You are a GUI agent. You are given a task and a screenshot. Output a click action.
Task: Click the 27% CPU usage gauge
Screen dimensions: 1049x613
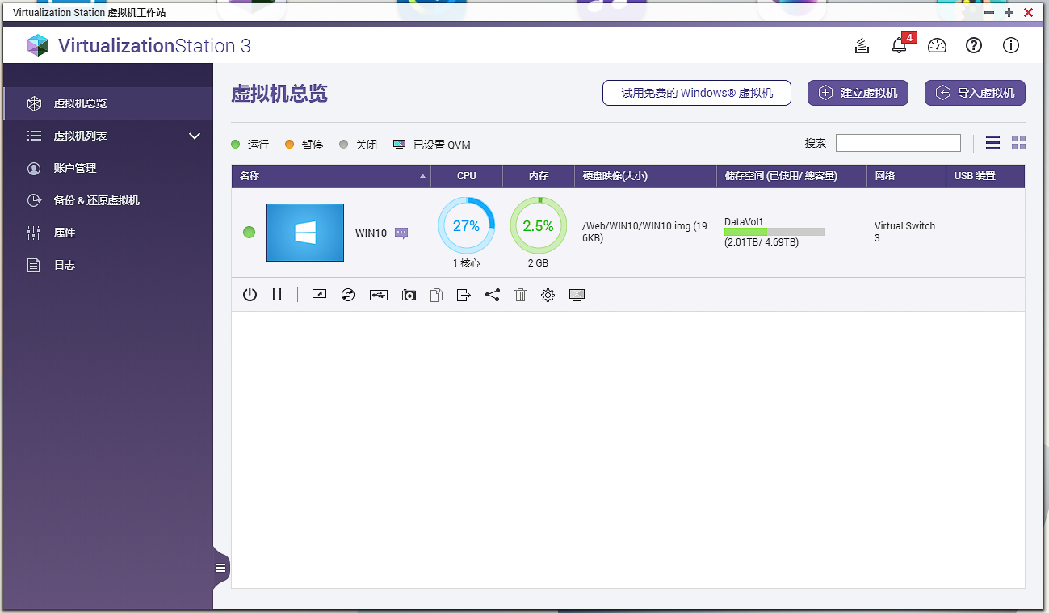[467, 226]
